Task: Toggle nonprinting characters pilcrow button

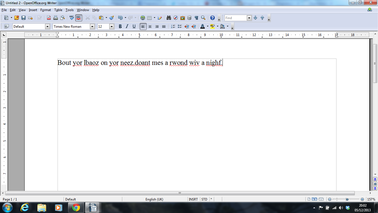Action: click(196, 18)
